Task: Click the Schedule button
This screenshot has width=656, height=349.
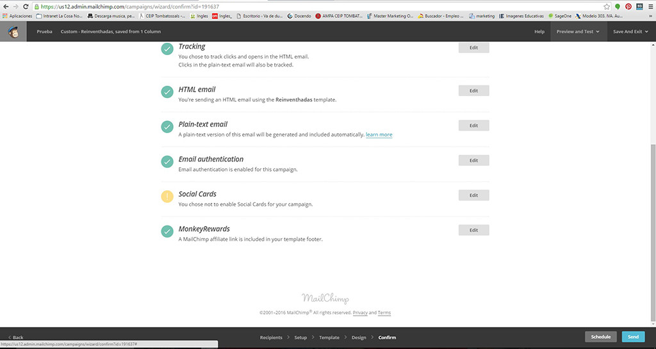Action: tap(601, 337)
